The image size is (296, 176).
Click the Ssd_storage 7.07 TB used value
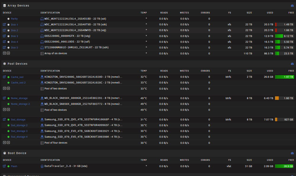coord(269,120)
